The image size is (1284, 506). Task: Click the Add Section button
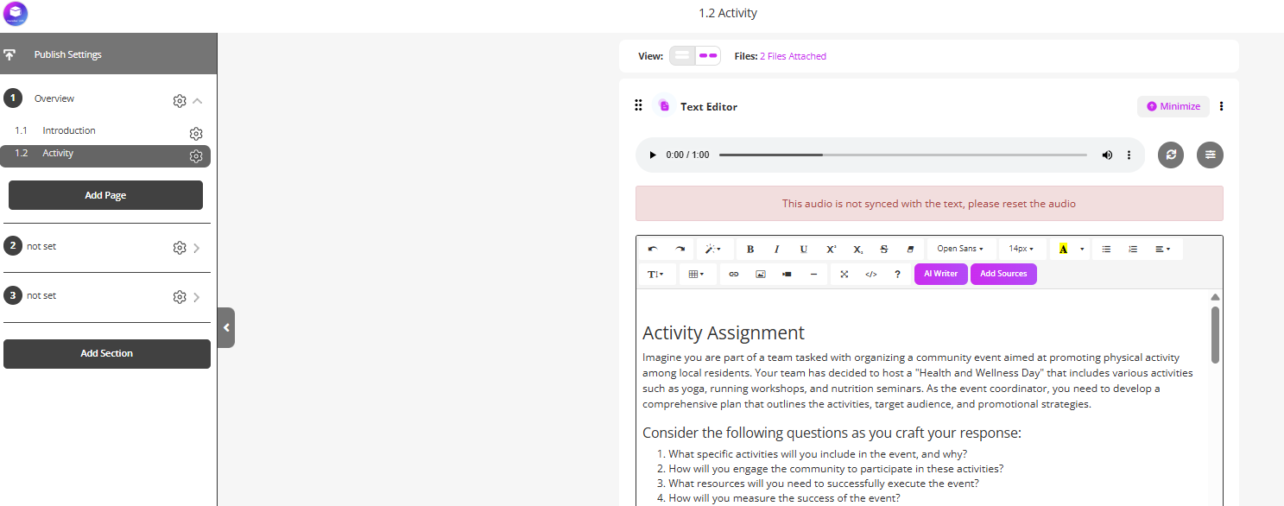(107, 353)
